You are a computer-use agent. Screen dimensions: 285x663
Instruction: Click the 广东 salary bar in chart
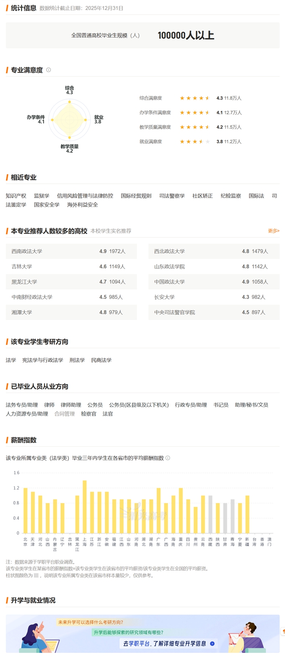(158, 510)
